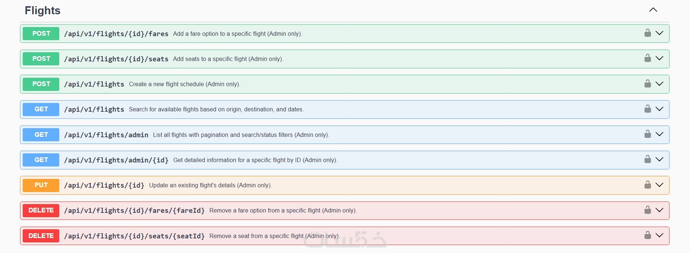This screenshot has height=253, width=690.
Task: Click the lock icon on POST fares endpoint
Action: pos(648,33)
